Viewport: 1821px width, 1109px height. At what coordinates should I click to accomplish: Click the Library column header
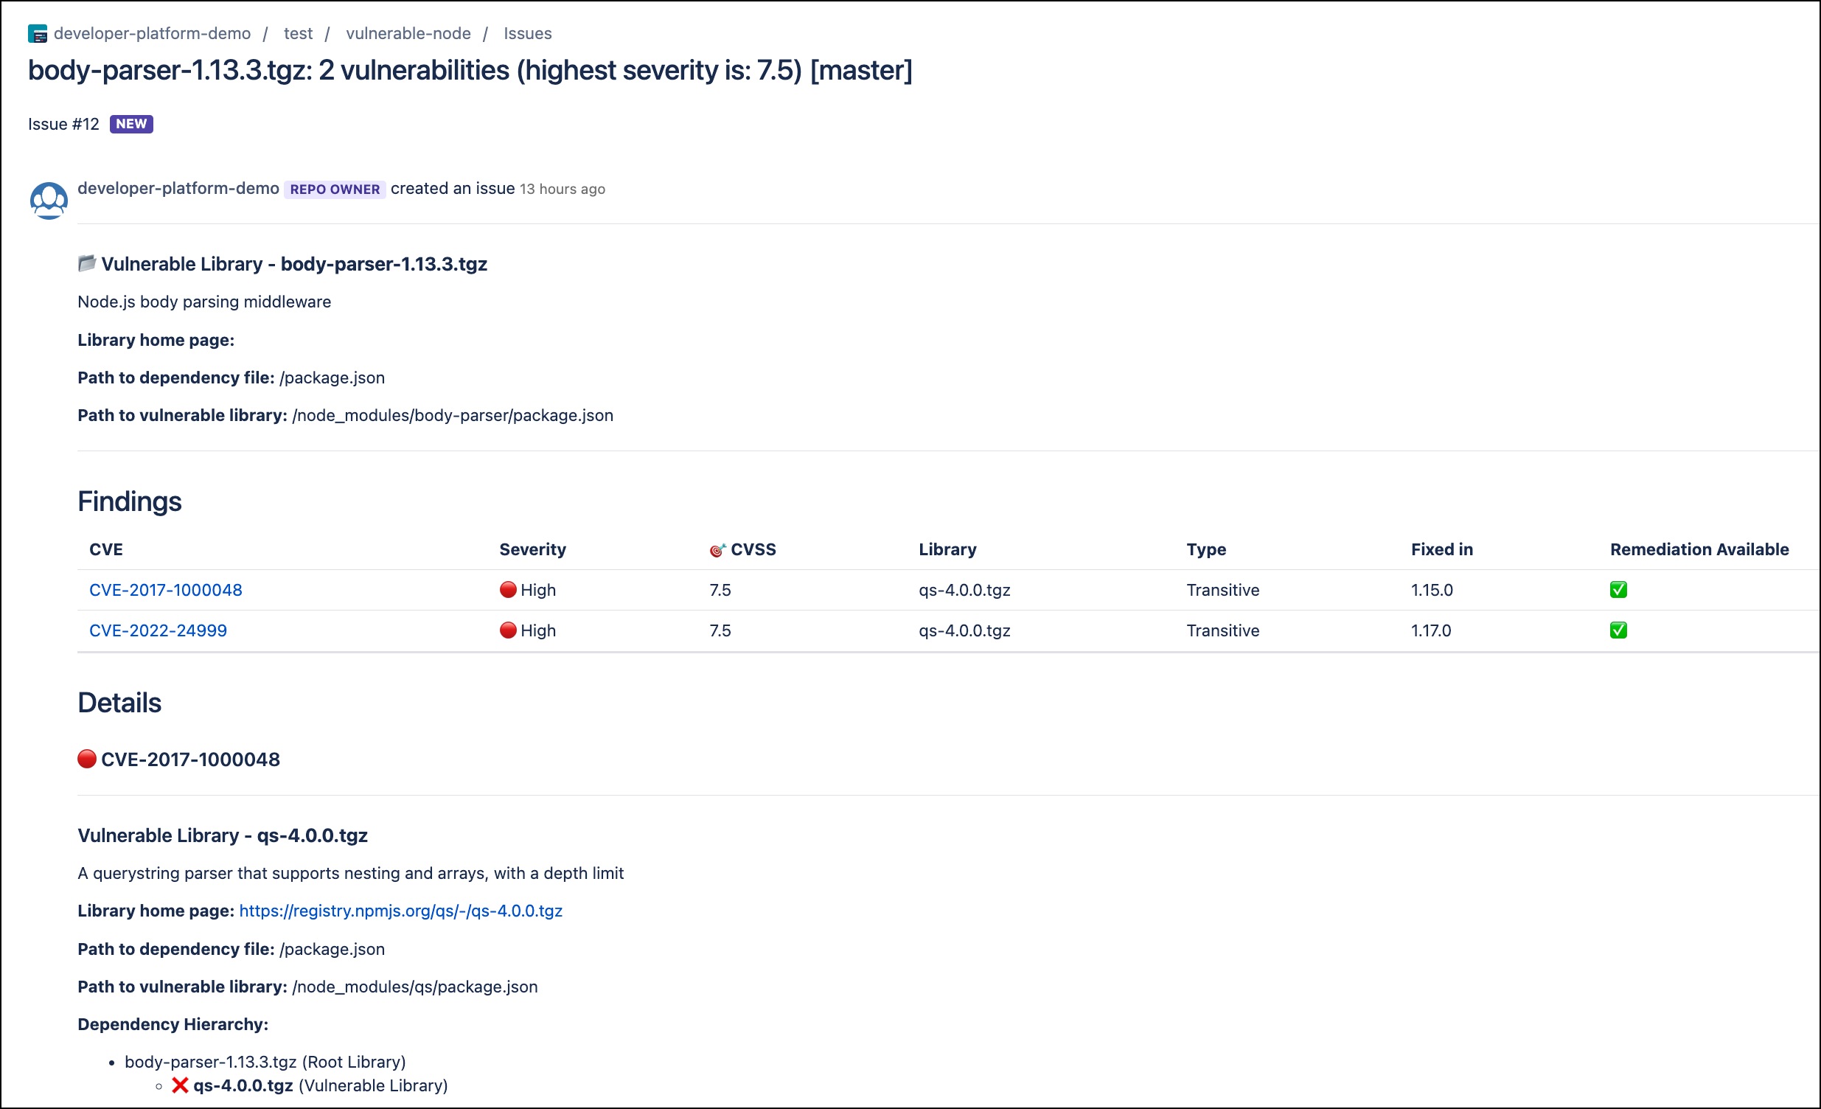947,549
